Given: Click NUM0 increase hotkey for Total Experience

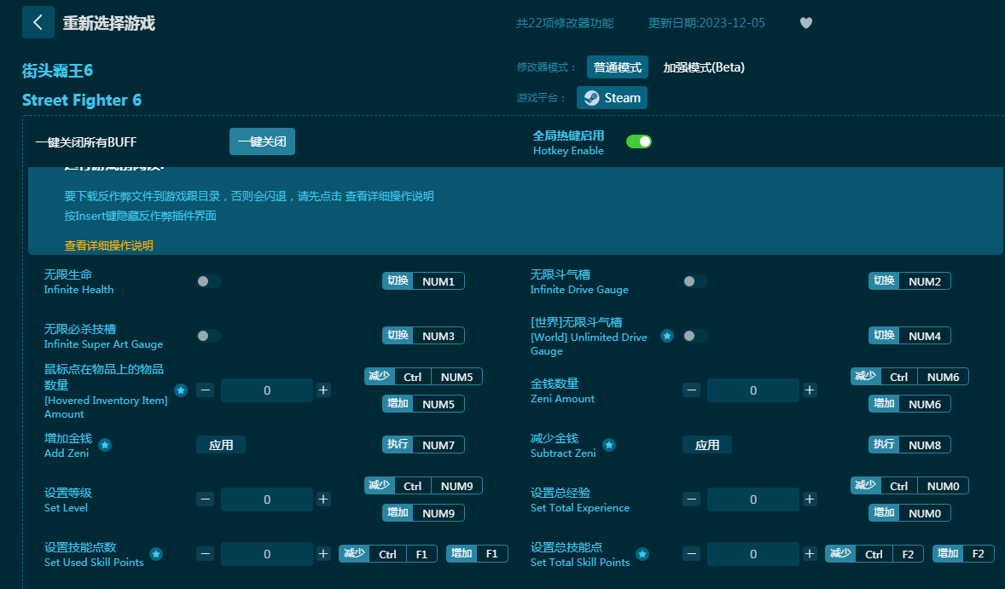Looking at the screenshot, I should (x=909, y=513).
